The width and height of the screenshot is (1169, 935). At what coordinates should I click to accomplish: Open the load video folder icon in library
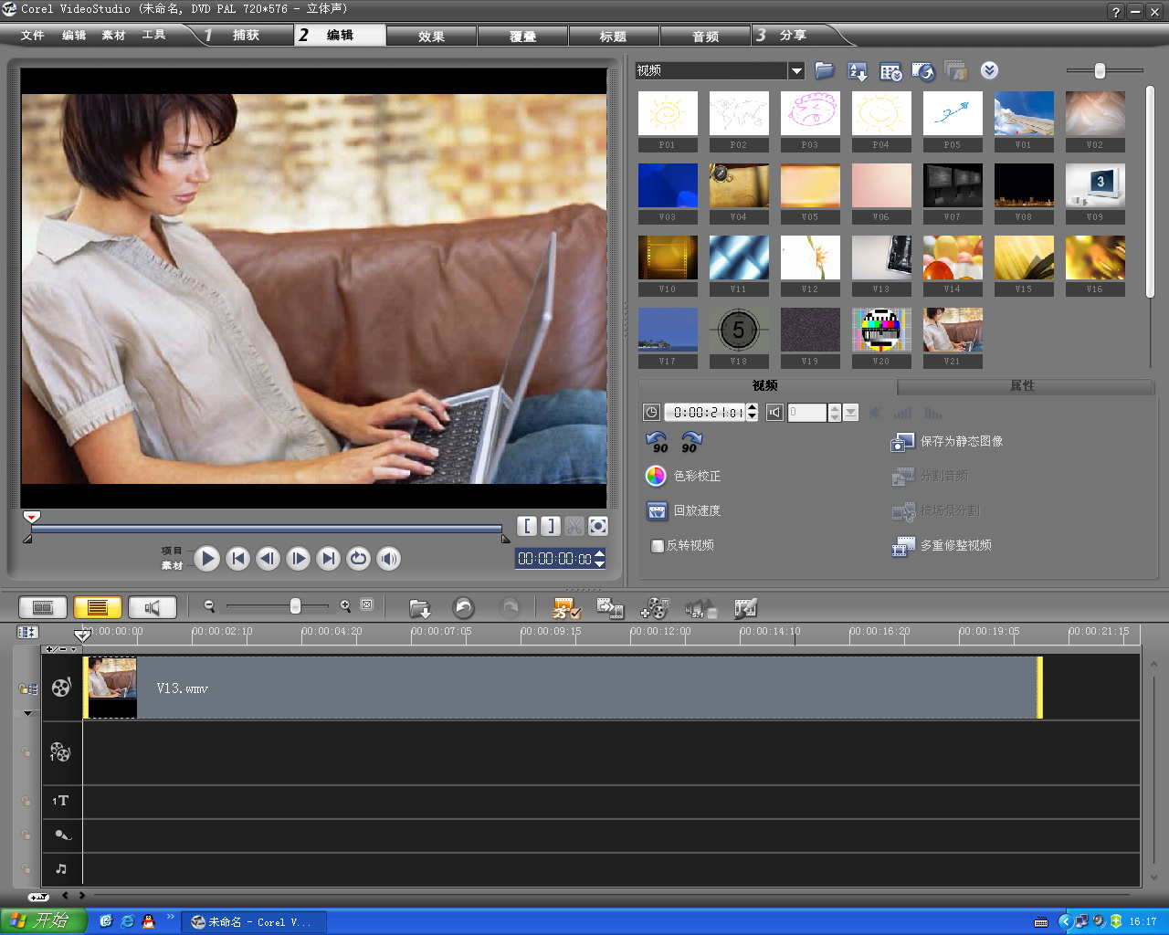point(825,71)
